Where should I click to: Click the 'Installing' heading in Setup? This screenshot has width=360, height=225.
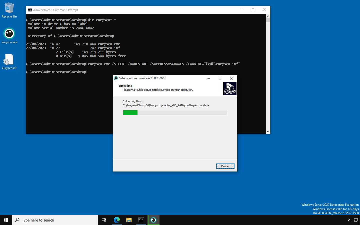click(125, 86)
